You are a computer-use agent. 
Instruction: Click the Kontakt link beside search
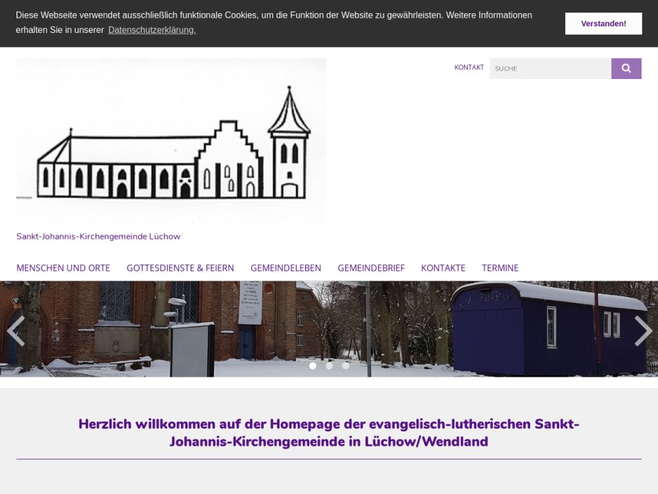tap(468, 68)
